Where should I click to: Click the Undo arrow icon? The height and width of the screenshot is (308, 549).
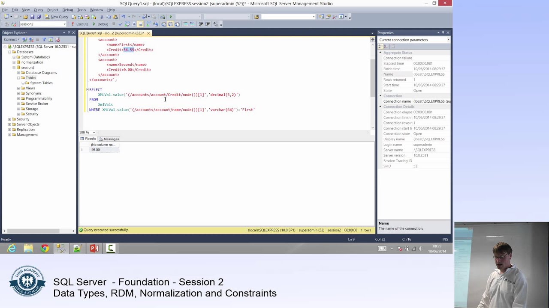pos(124,17)
